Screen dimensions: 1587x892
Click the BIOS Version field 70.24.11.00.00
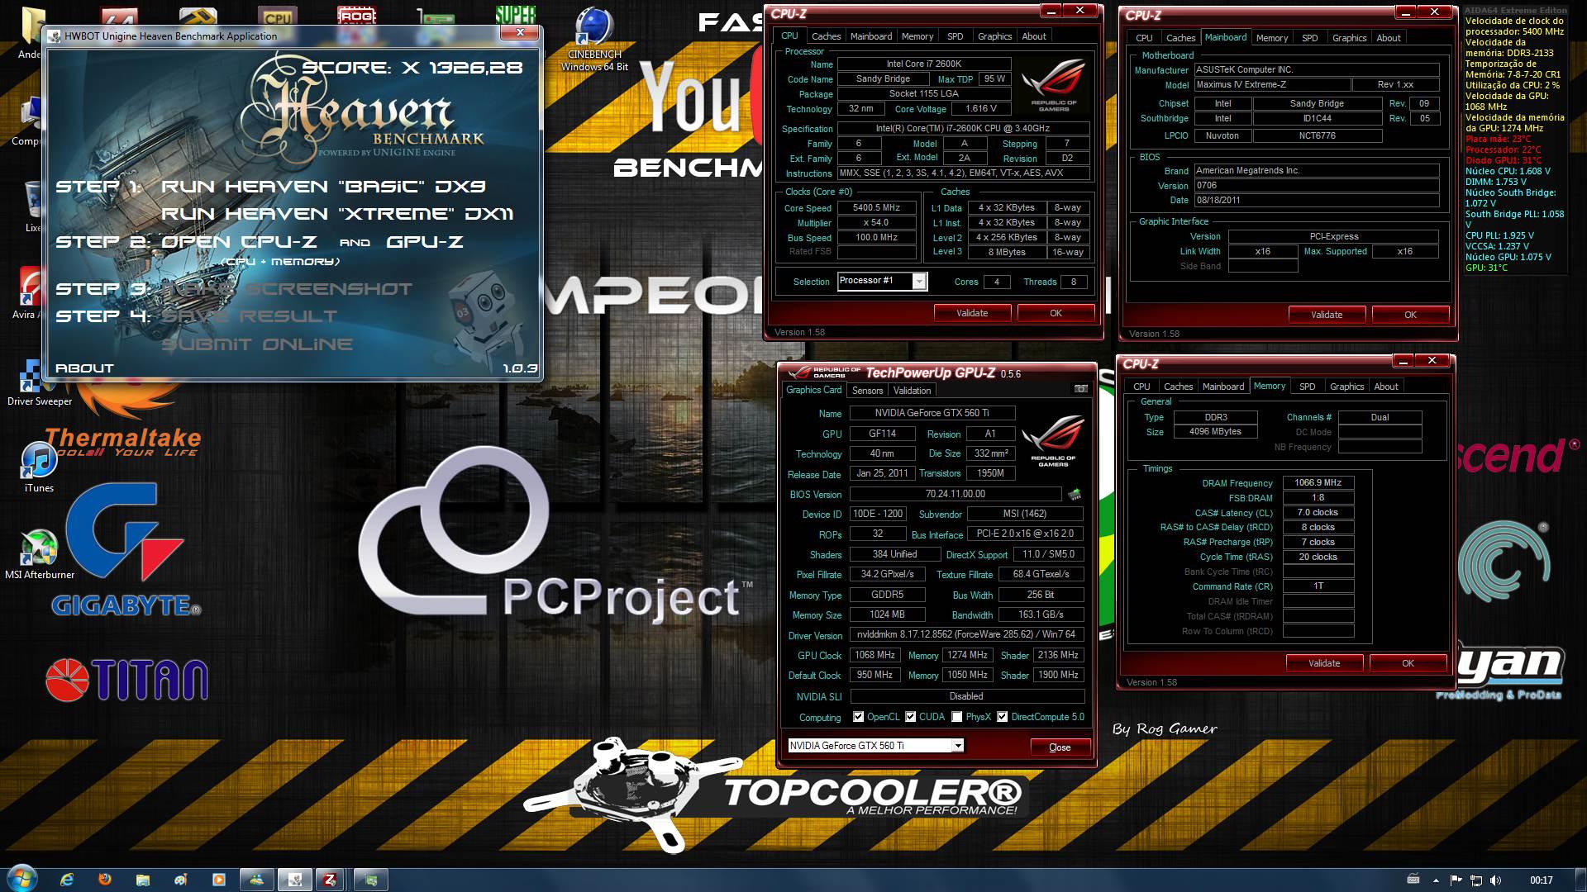956,494
